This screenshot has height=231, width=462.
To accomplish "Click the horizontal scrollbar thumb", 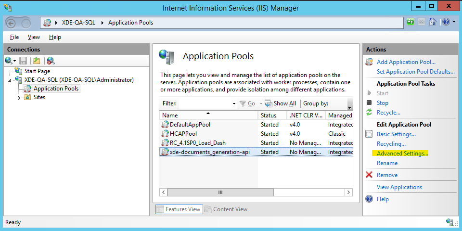I will tap(220, 192).
